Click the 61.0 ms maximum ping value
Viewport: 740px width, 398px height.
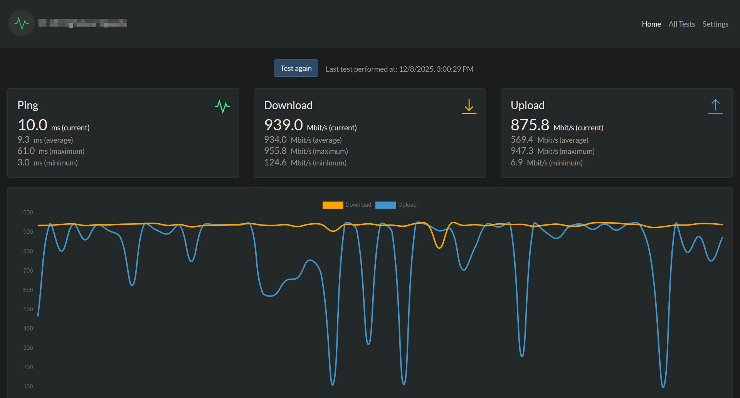click(x=26, y=151)
